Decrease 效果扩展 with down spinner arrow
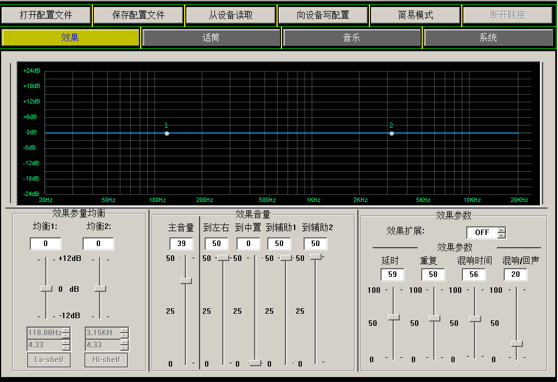This screenshot has height=382, width=558. (x=501, y=235)
